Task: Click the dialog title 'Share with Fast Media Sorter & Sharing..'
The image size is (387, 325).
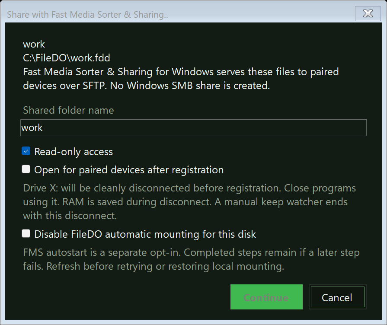Action: [x=87, y=15]
